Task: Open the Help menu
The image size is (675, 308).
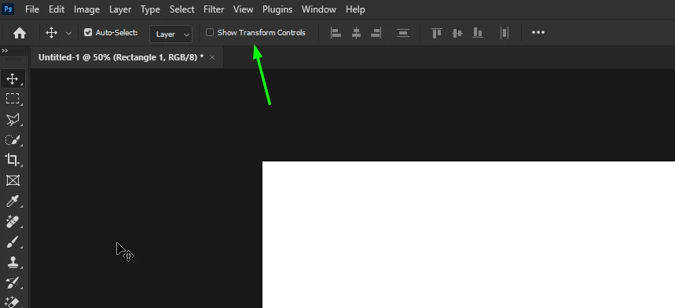Action: 355,9
